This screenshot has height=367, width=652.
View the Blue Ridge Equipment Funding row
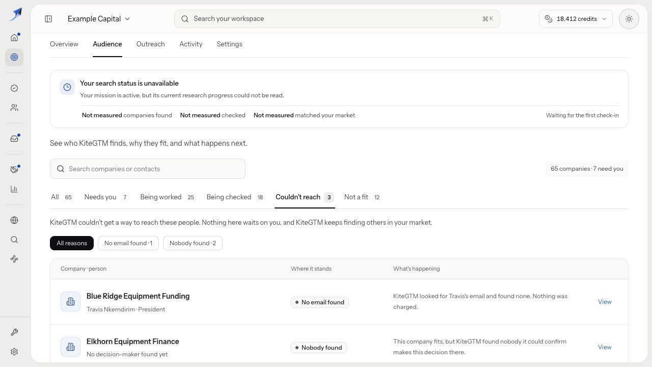[605, 302]
